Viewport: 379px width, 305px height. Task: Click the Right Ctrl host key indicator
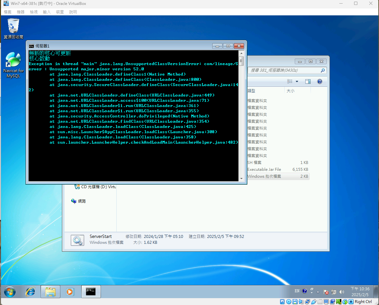[x=363, y=302]
